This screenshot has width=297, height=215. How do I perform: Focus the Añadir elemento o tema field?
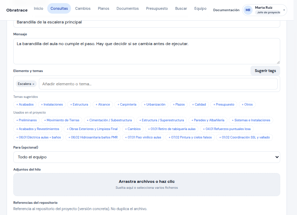(x=158, y=84)
